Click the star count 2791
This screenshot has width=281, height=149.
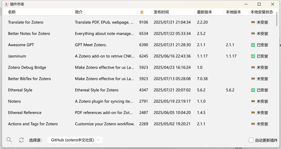(x=144, y=101)
